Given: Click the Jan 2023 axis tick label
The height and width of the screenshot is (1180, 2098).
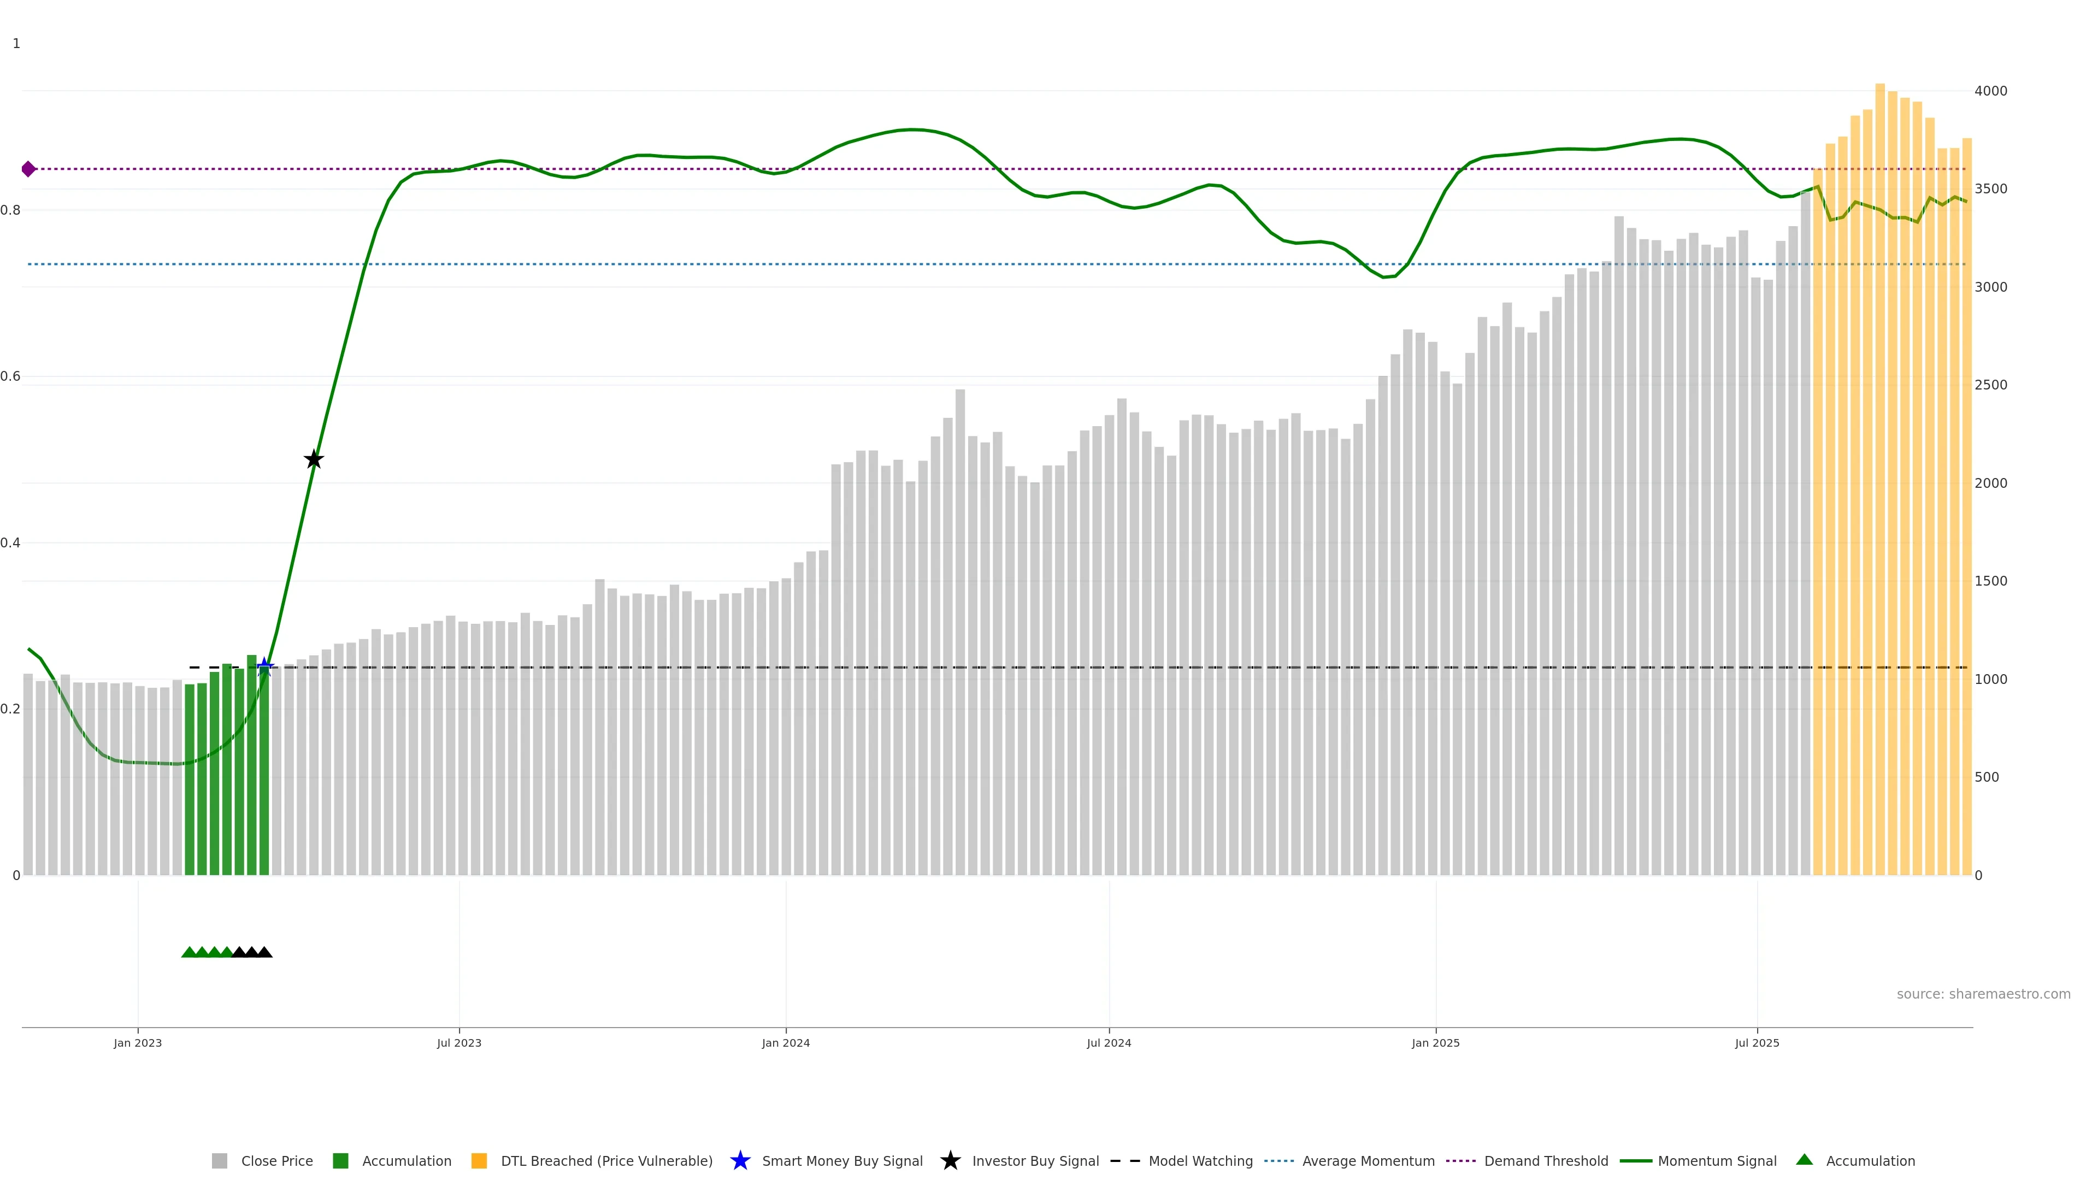Looking at the screenshot, I should [x=138, y=1043].
